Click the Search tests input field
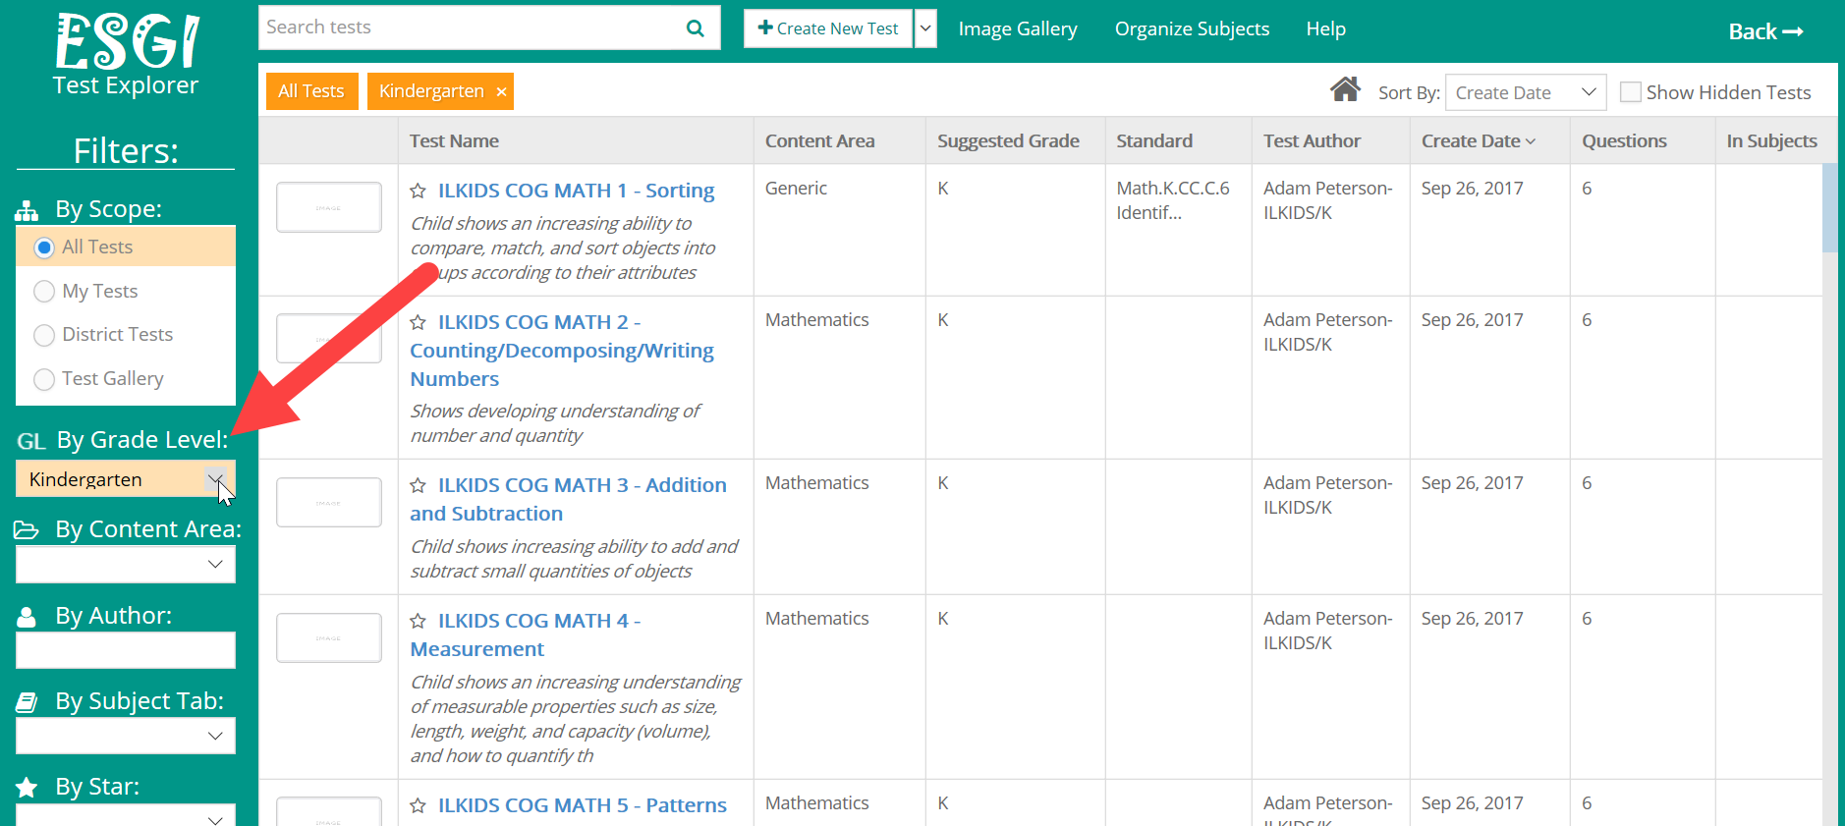Image resolution: width=1845 pixels, height=826 pixels. click(472, 28)
